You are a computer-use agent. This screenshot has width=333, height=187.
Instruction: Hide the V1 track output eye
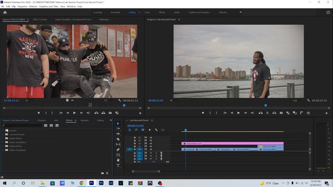point(151,149)
